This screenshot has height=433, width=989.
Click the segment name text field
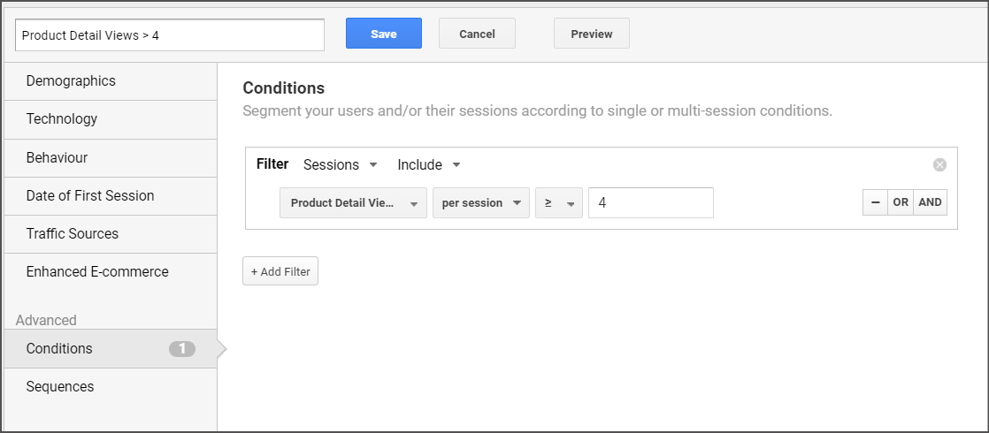[x=170, y=35]
